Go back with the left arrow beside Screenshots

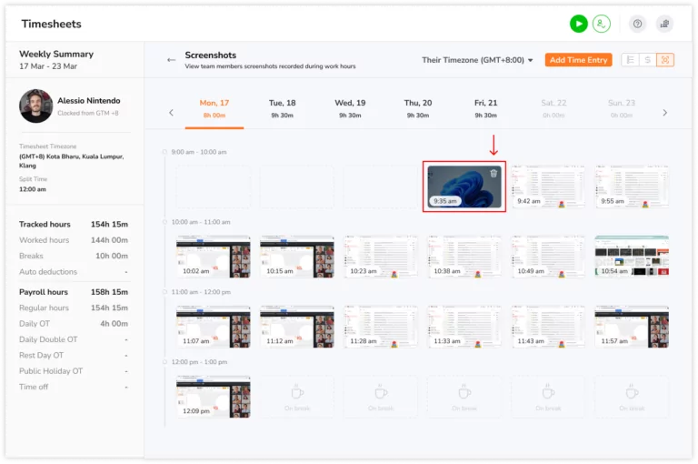171,60
